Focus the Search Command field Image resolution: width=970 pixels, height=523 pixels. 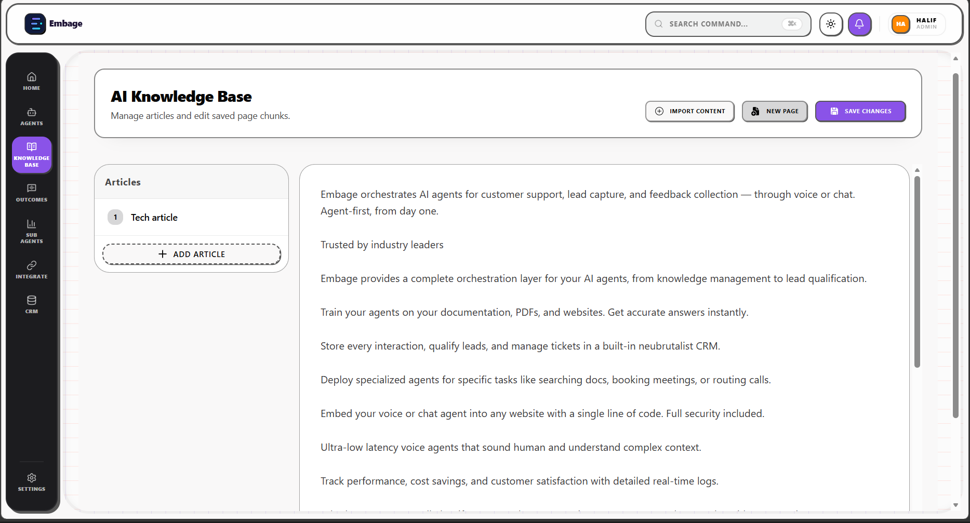(x=728, y=24)
